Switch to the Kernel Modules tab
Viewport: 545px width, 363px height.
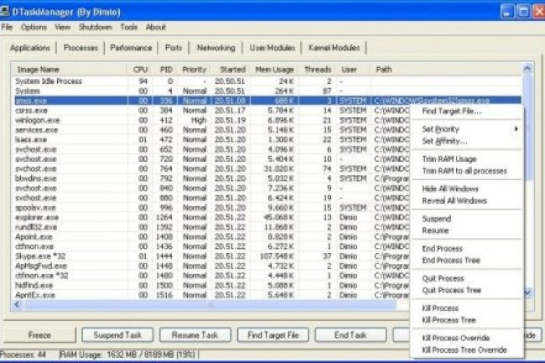click(x=334, y=48)
